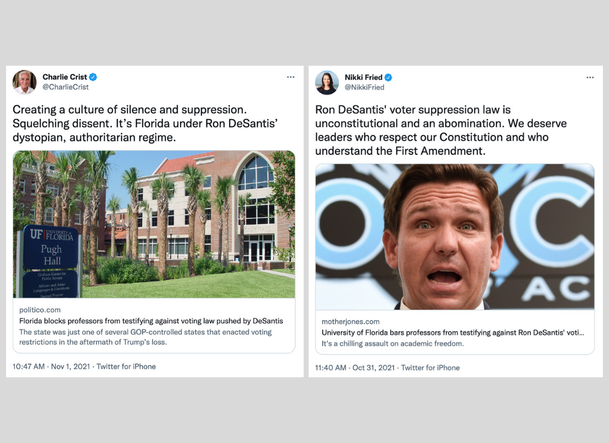609x443 pixels.
Task: Click the Charlie Crist display name
Action: pos(65,77)
